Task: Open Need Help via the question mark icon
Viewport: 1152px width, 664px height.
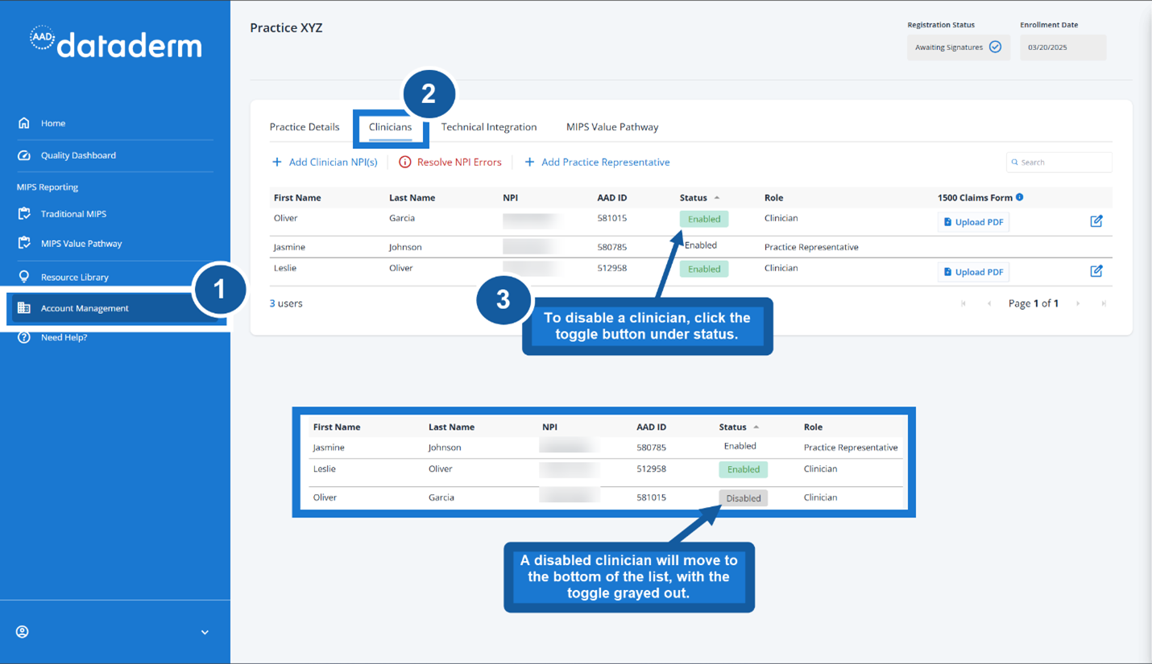Action: coord(23,336)
